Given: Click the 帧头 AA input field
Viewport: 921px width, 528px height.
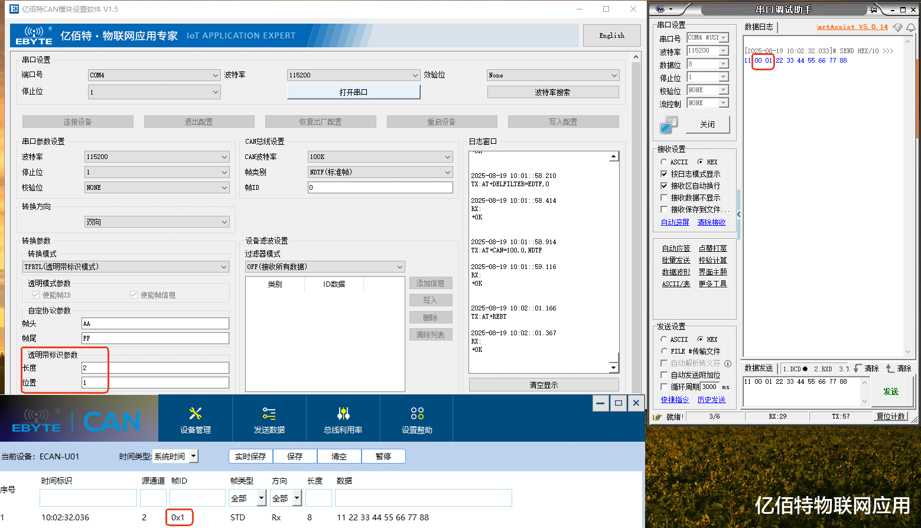Looking at the screenshot, I should (155, 323).
